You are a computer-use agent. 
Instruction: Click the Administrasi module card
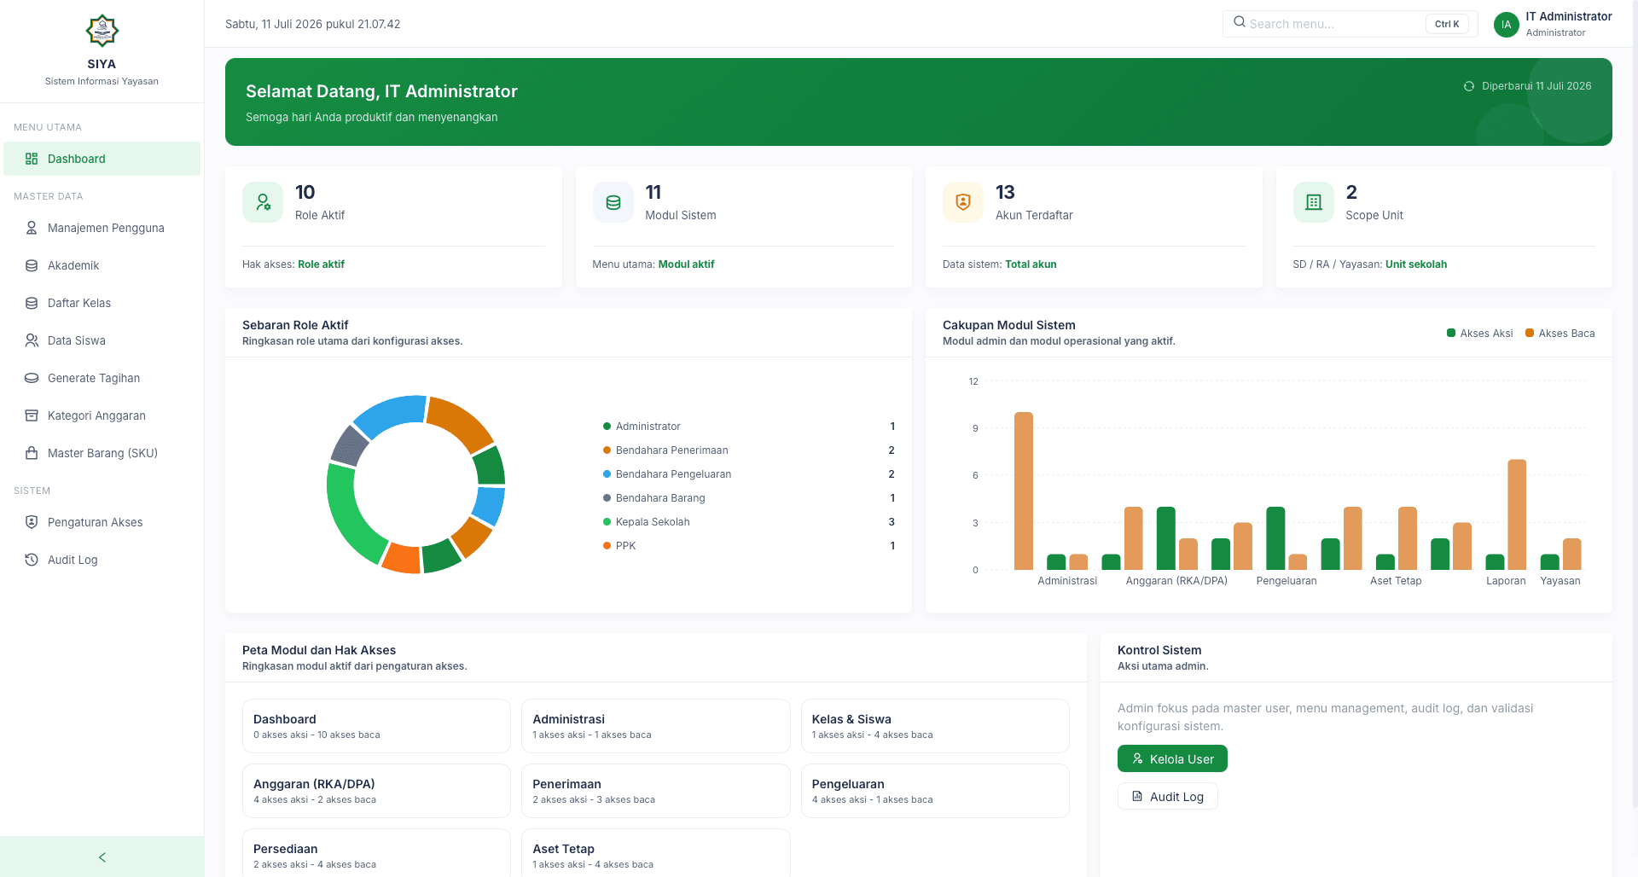coord(655,726)
